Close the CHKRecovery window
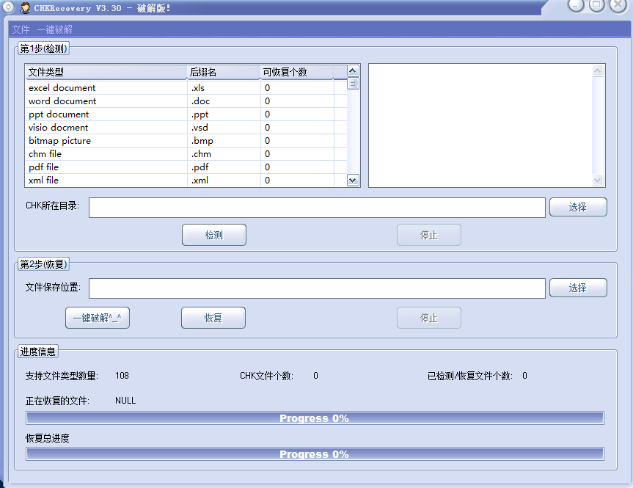The width and height of the screenshot is (633, 488). [x=618, y=6]
